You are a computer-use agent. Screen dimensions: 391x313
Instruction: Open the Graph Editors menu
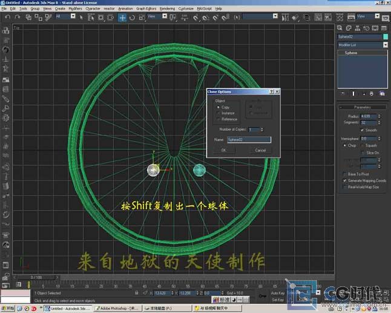pos(146,8)
